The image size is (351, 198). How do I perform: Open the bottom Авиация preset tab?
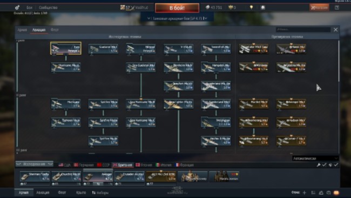pos(43,193)
